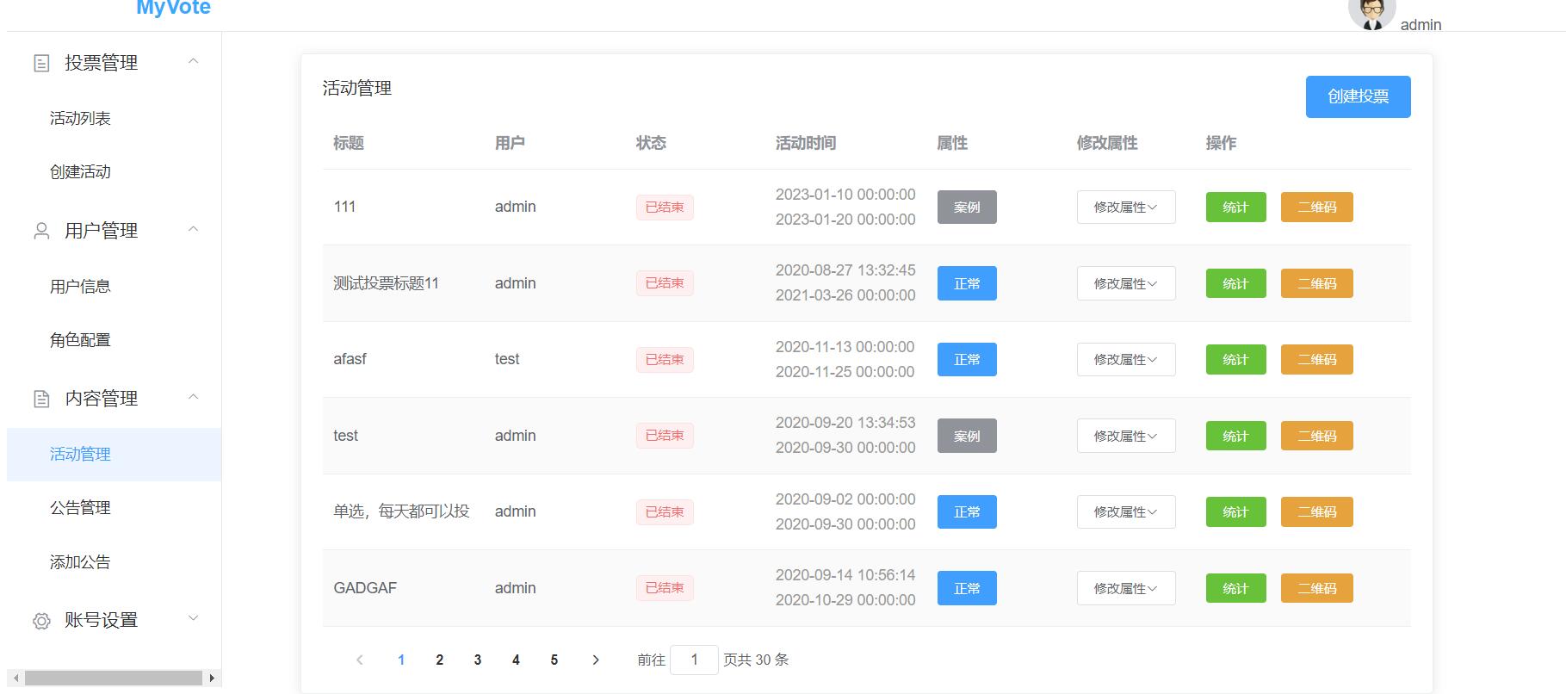Go to page 4
The width and height of the screenshot is (1566, 694).
(516, 660)
